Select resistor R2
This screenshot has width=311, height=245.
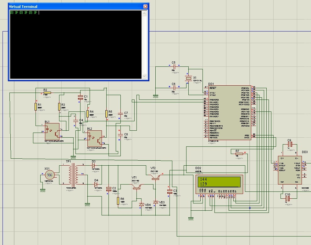click(x=47, y=93)
